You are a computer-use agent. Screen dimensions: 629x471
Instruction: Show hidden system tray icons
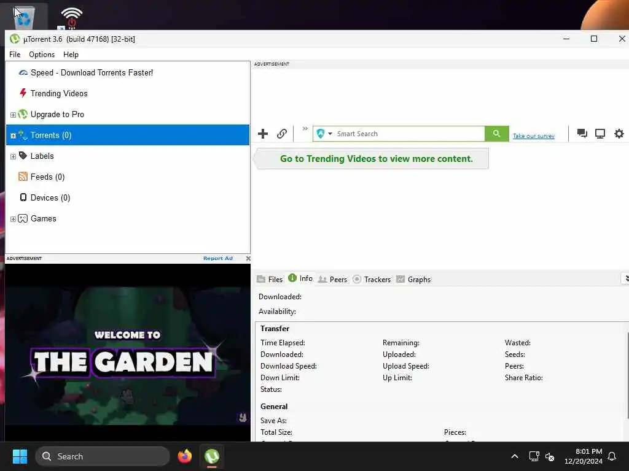point(515,456)
